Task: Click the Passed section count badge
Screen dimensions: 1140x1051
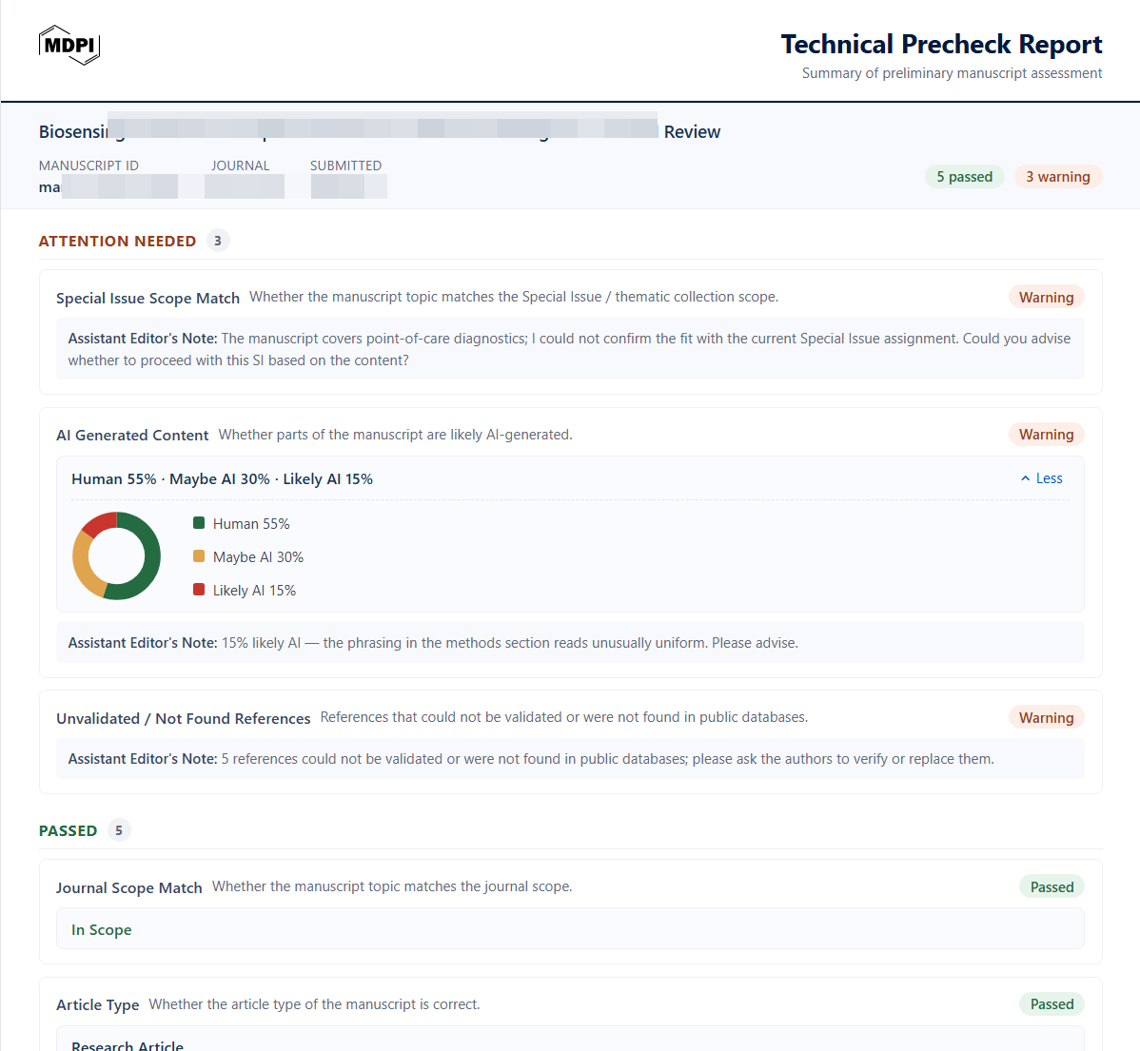Action: click(x=119, y=830)
